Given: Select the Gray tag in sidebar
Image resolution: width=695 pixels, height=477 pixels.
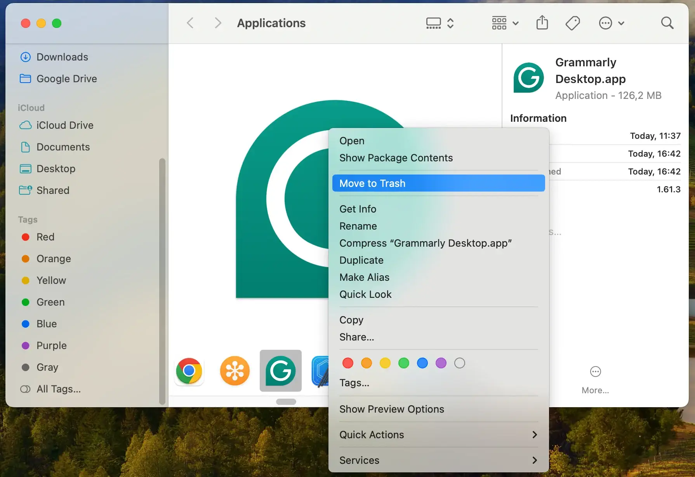Looking at the screenshot, I should (x=40, y=367).
